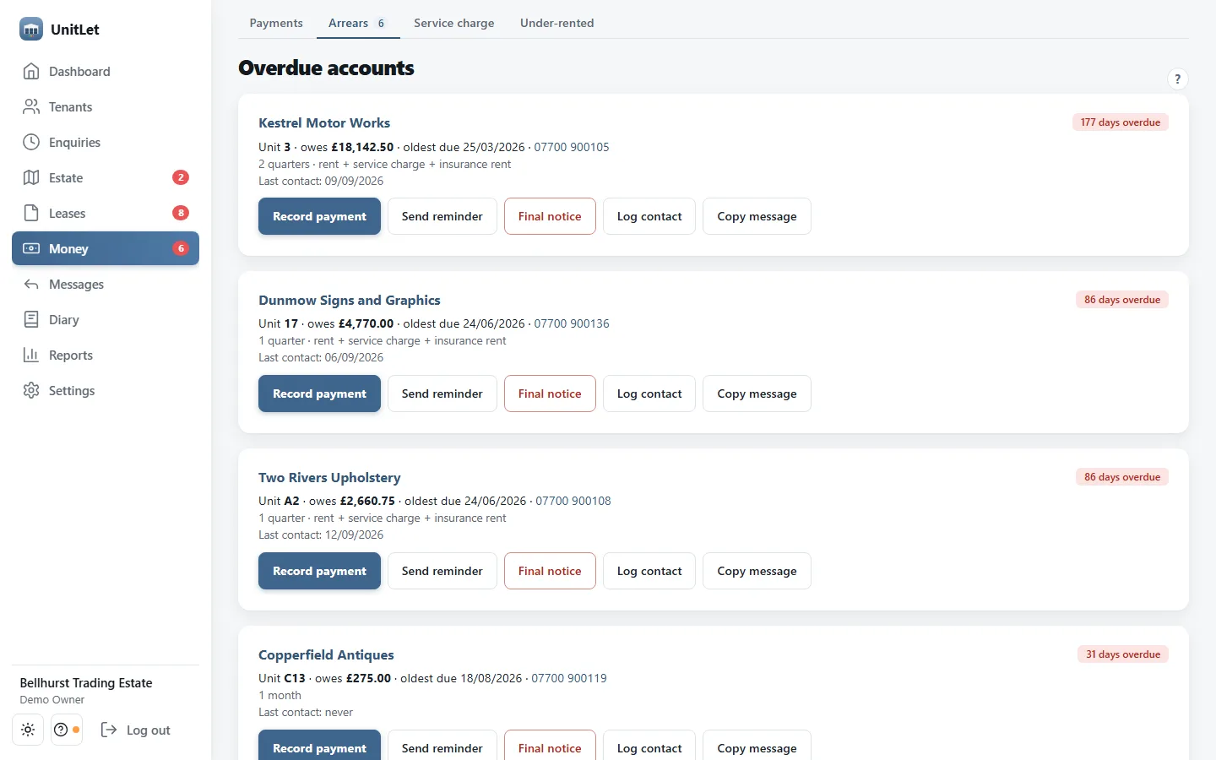Click Leases' red badge showing 8

coord(181,213)
